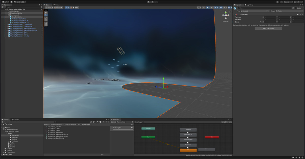Image resolution: width=305 pixels, height=159 pixels.
Task: Toggle scene lighting bulb button
Action: pyautogui.click(x=208, y=7)
